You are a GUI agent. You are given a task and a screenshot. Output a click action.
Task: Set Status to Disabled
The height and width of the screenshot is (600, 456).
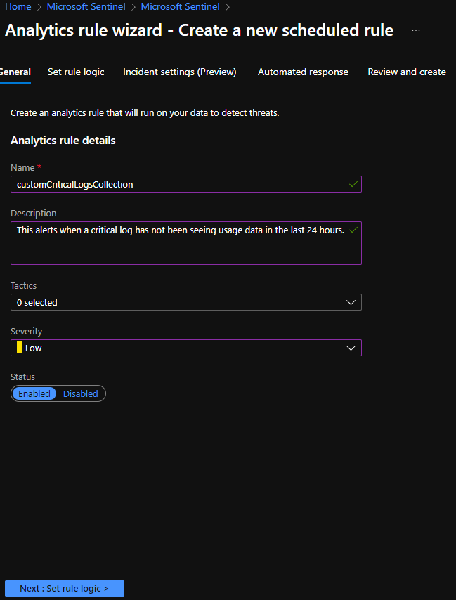(80, 393)
